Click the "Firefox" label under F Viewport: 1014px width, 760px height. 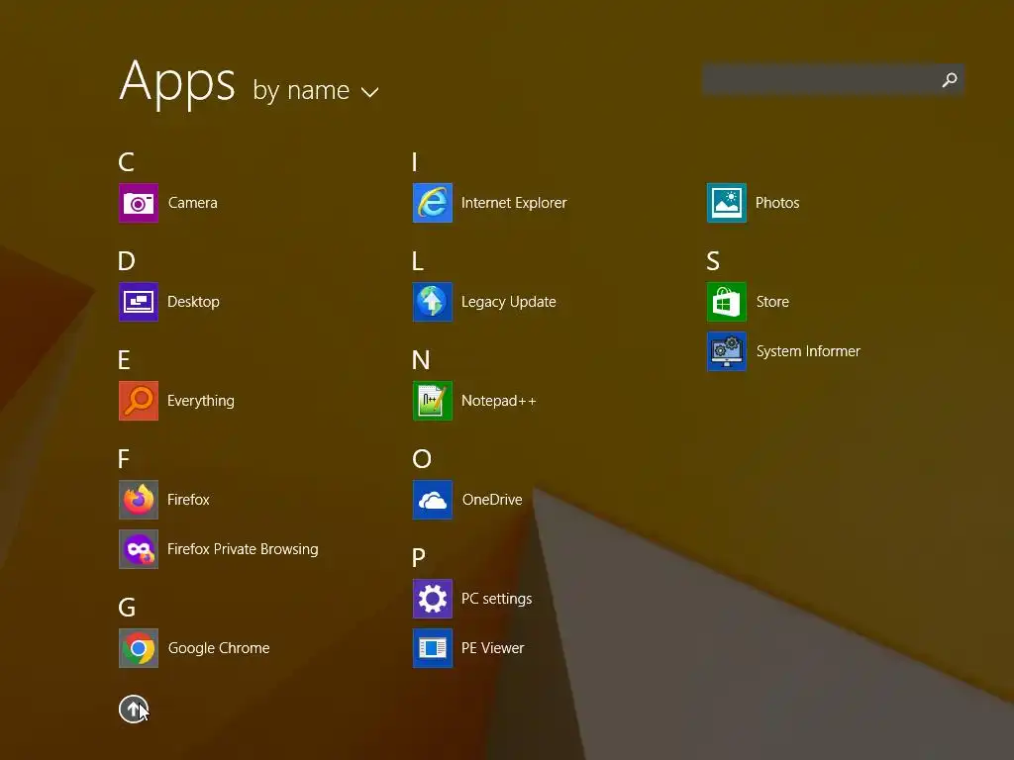point(188,500)
